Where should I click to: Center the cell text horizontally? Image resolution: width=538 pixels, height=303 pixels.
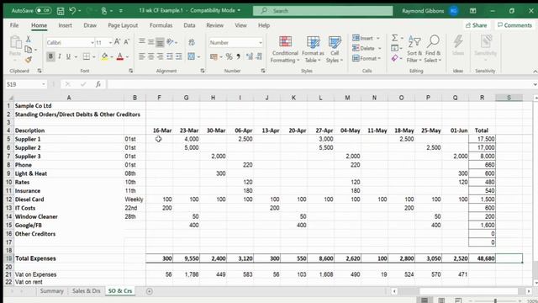coord(151,56)
